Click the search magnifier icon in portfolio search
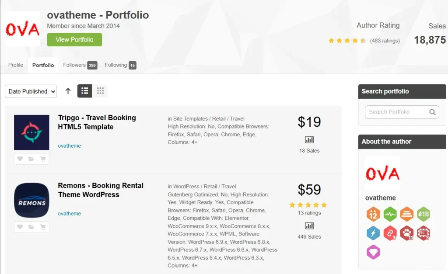This screenshot has height=274, width=448. [432, 112]
